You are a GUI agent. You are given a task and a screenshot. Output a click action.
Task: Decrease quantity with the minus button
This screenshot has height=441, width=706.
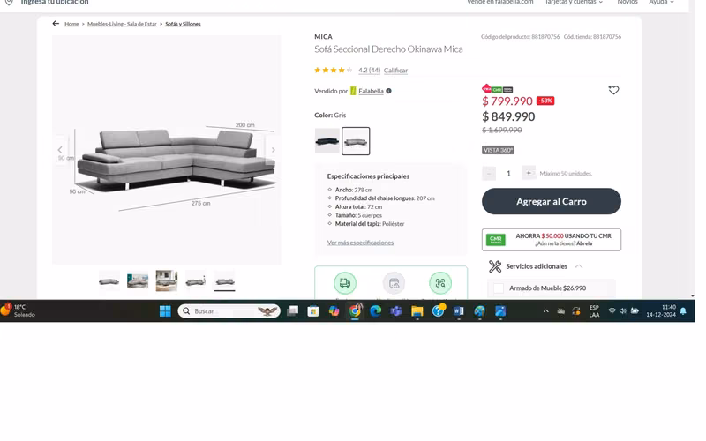pos(489,173)
